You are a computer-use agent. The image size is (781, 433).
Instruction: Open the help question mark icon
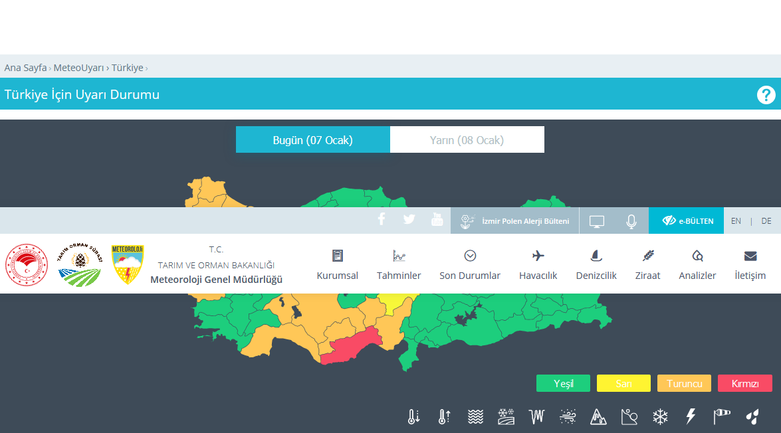tap(766, 94)
